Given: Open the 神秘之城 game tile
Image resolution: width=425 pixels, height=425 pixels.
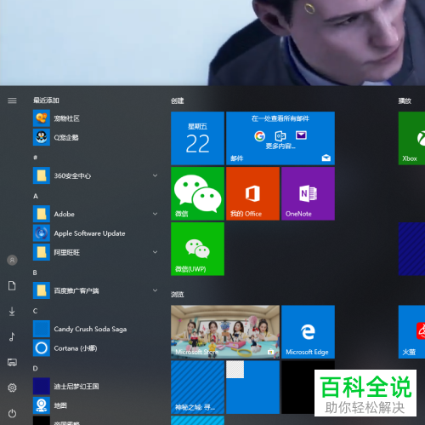Looking at the screenshot, I should [197, 388].
